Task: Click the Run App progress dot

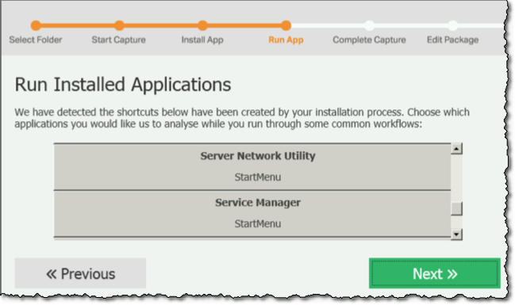Action: (286, 25)
